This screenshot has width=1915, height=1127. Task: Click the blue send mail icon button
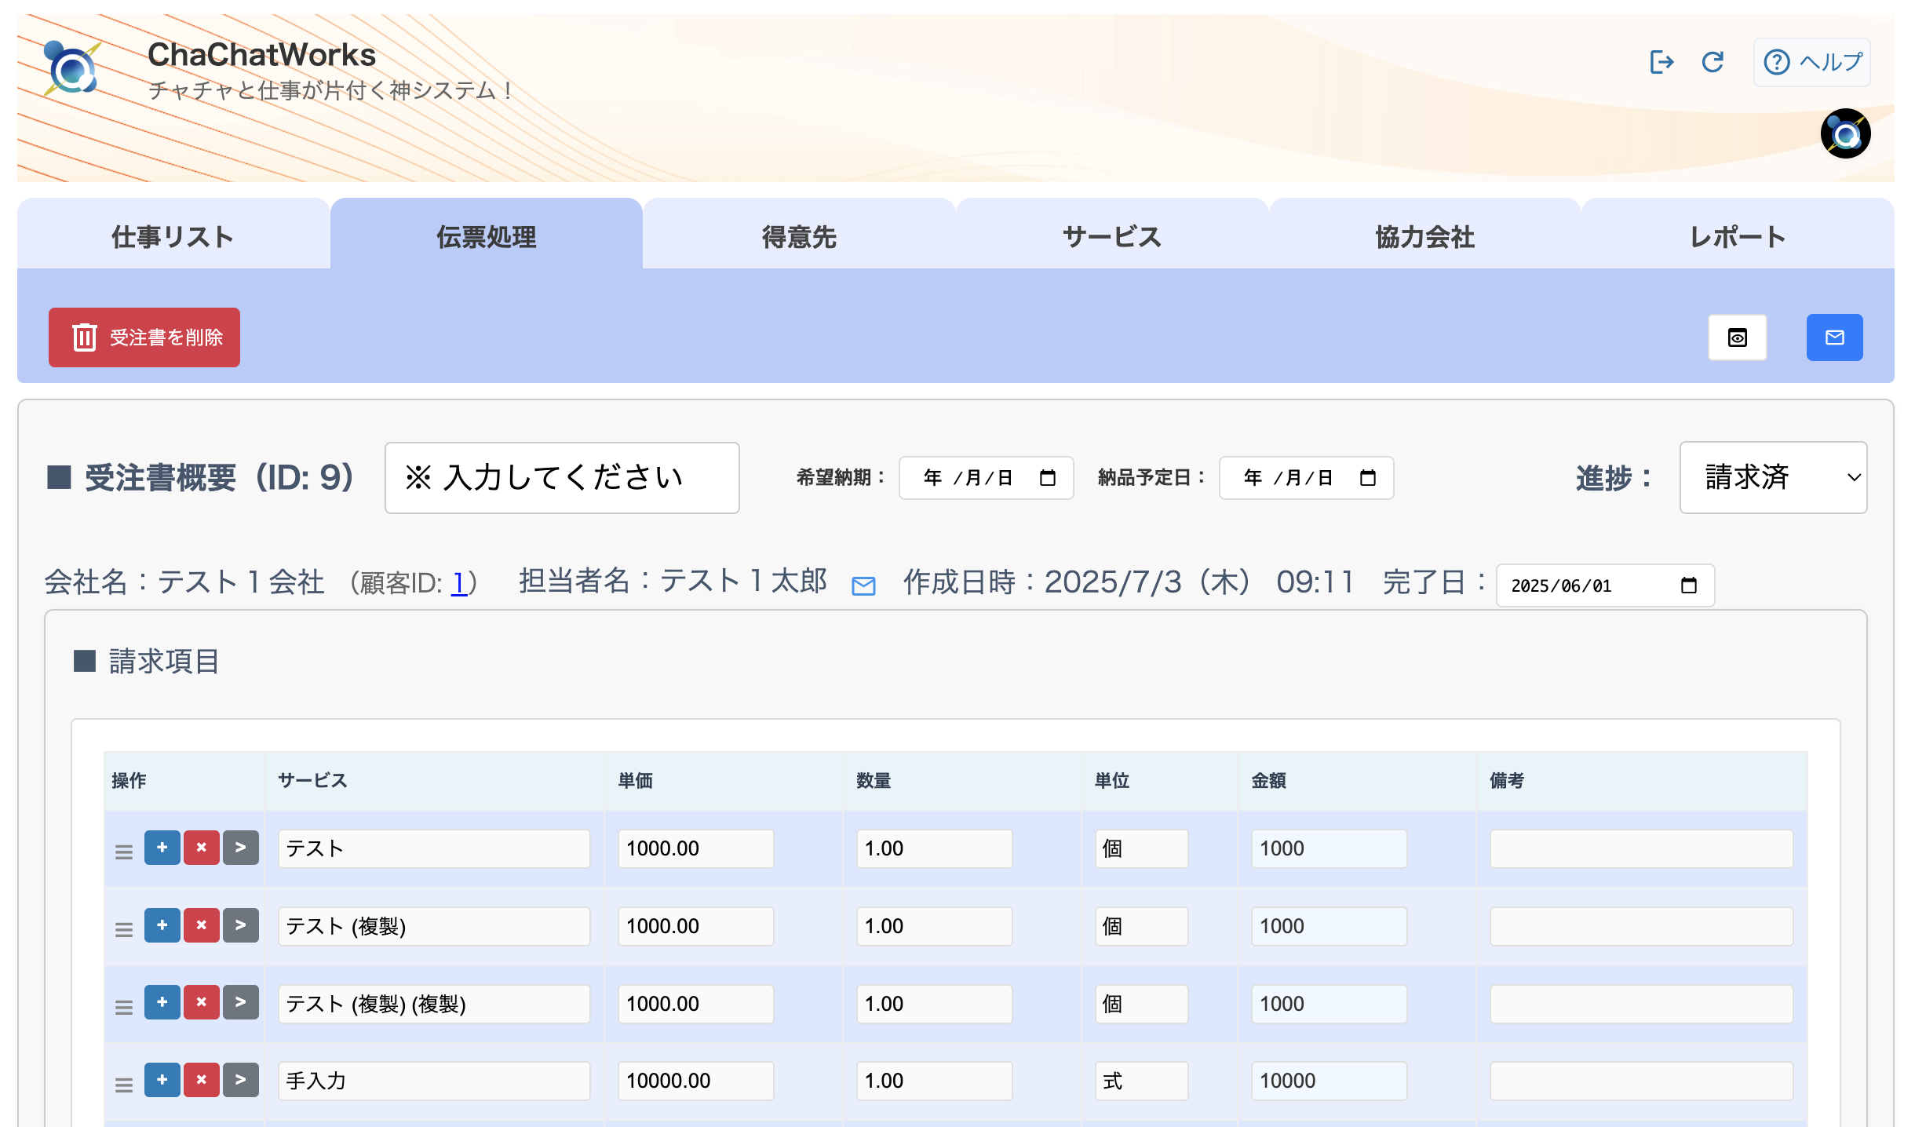[1835, 337]
